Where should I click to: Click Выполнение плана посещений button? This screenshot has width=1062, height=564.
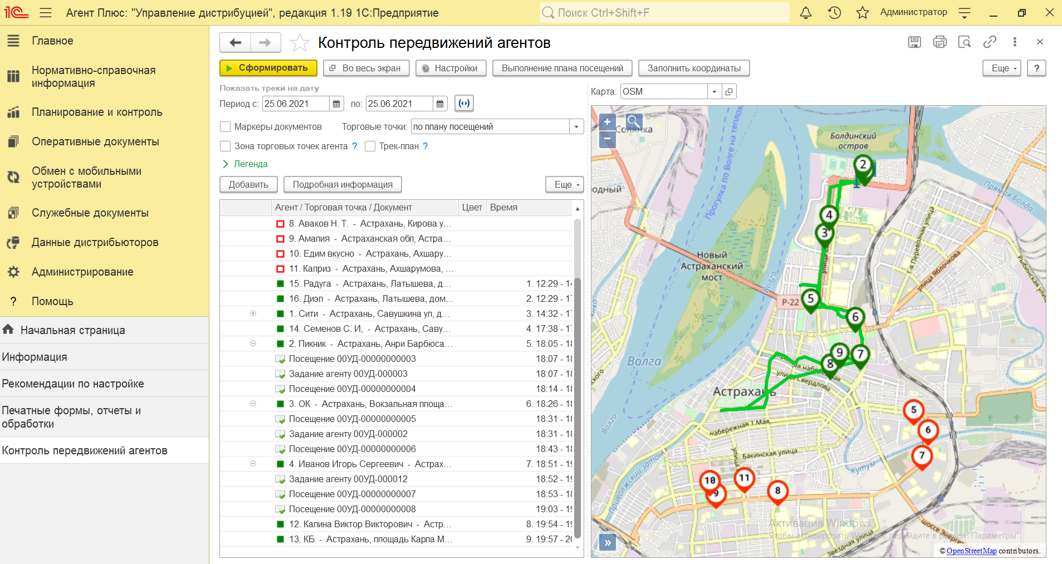coord(562,68)
